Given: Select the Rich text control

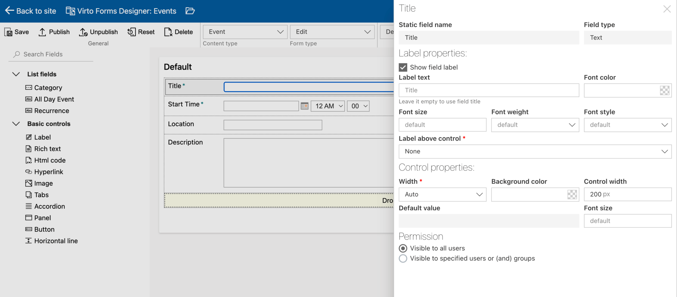Looking at the screenshot, I should (x=47, y=148).
